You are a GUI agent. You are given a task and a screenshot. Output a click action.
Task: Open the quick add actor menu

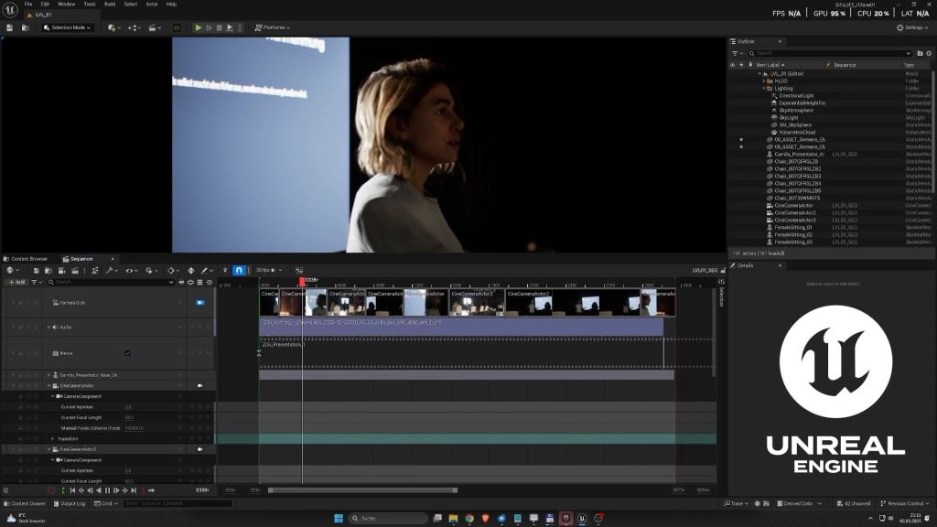coord(113,27)
